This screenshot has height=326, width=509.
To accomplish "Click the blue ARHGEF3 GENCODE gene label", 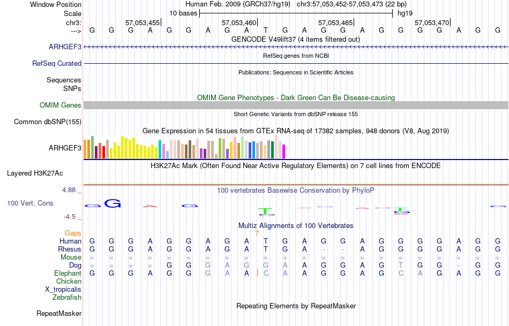I will [x=65, y=47].
